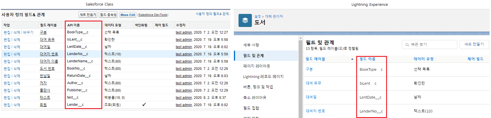Open the 도서 번호 field label
Image resolution: width=491 pixels, height=118 pixels.
point(47,69)
